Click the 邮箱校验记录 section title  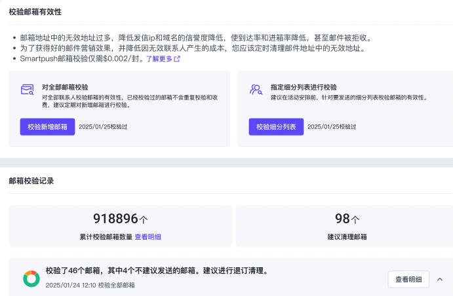click(31, 181)
